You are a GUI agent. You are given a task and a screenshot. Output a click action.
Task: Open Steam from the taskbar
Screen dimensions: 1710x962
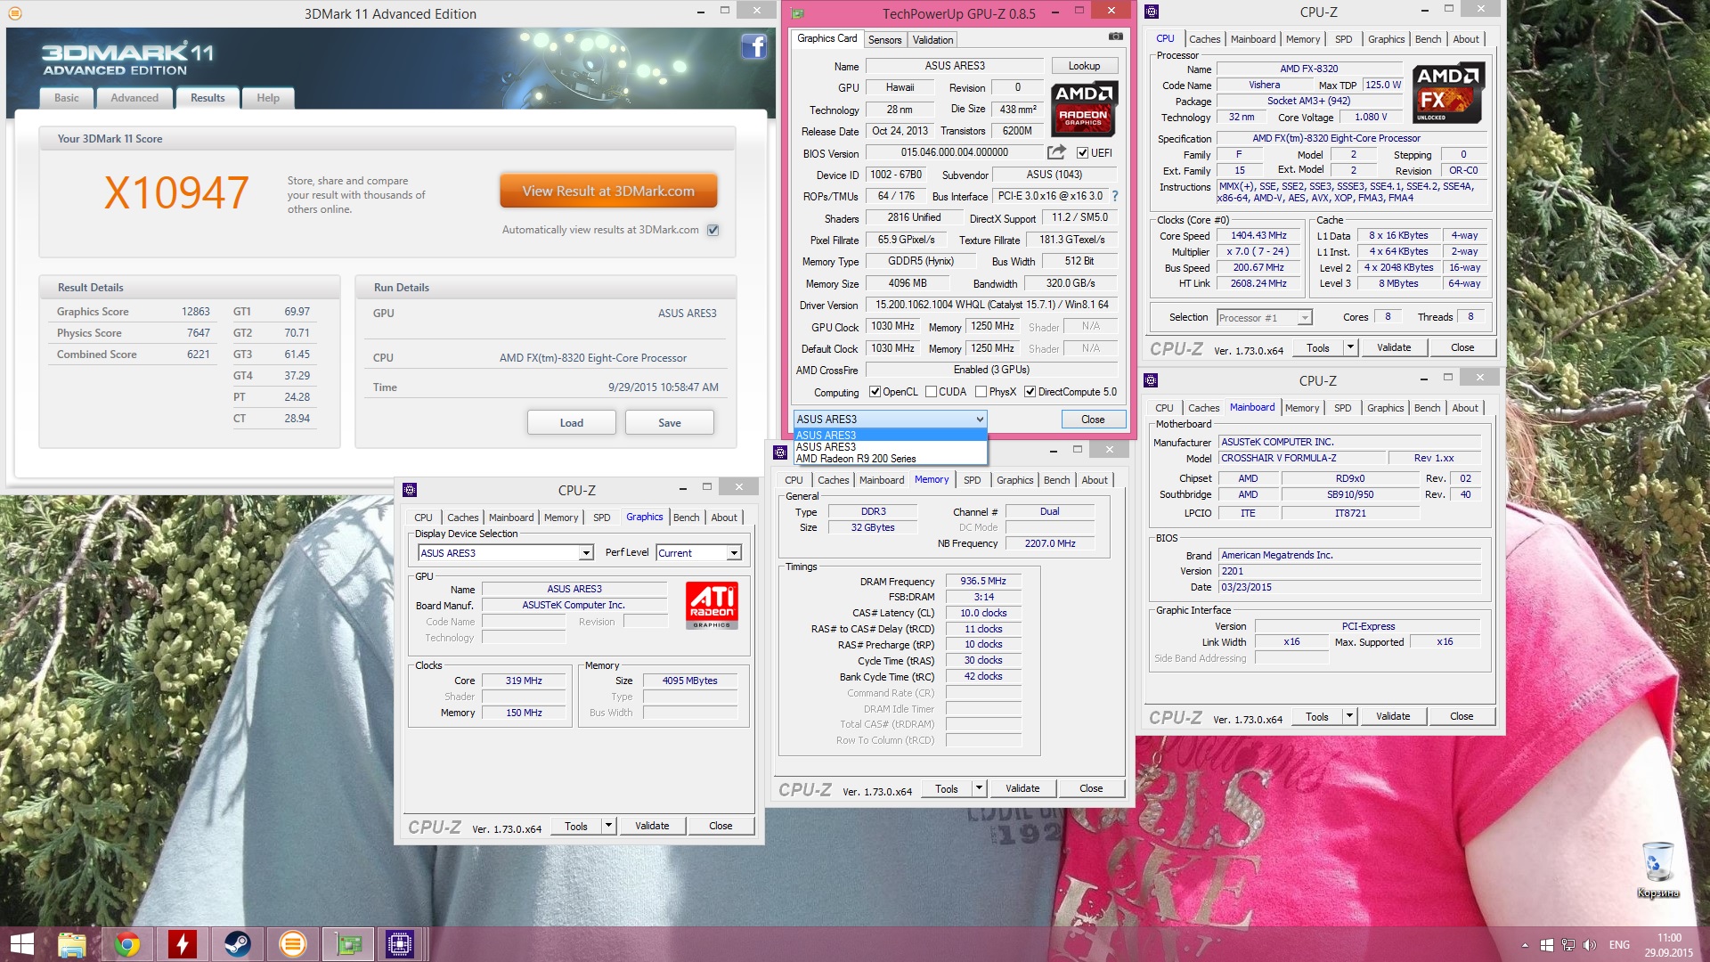tap(237, 944)
